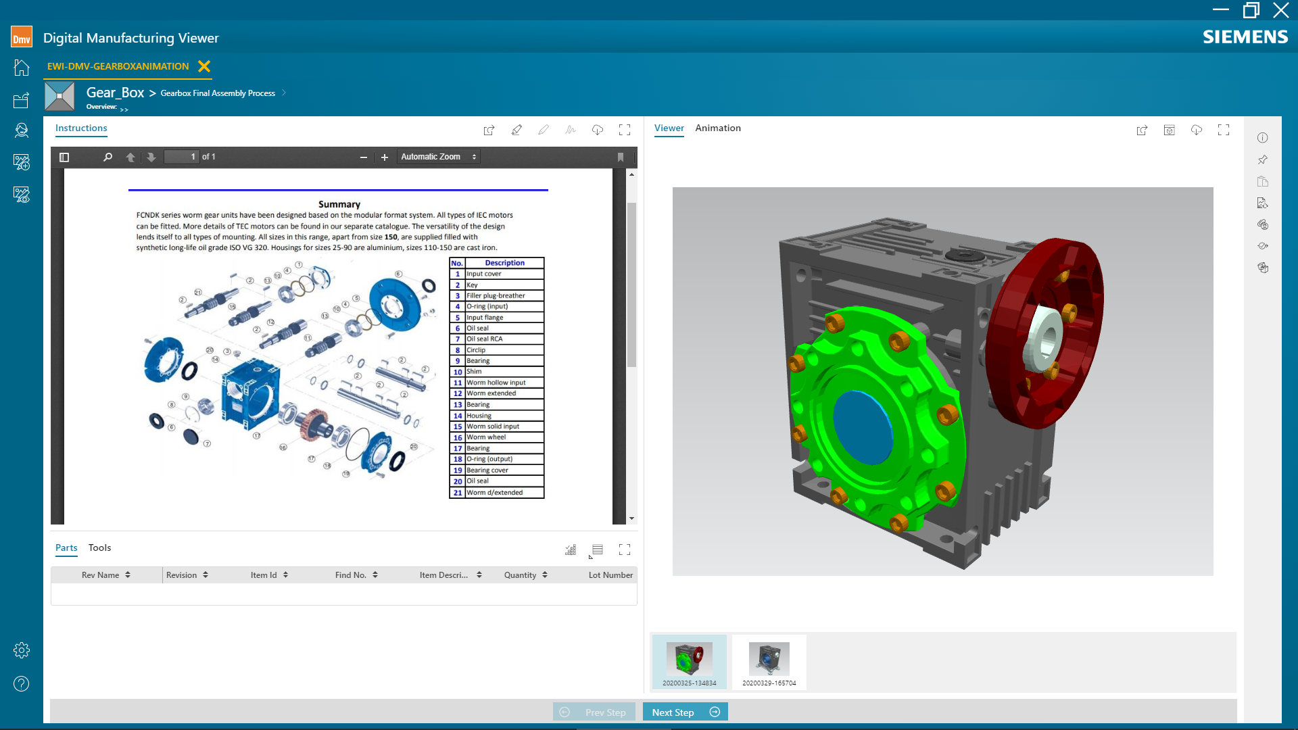Image resolution: width=1298 pixels, height=730 pixels.
Task: Select the freehand ink drawing tool
Action: pos(570,129)
